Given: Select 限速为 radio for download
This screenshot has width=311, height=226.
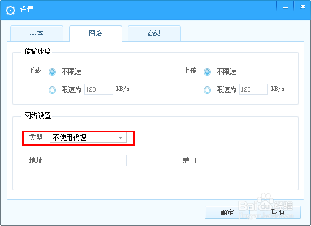Looking at the screenshot, I should point(53,90).
